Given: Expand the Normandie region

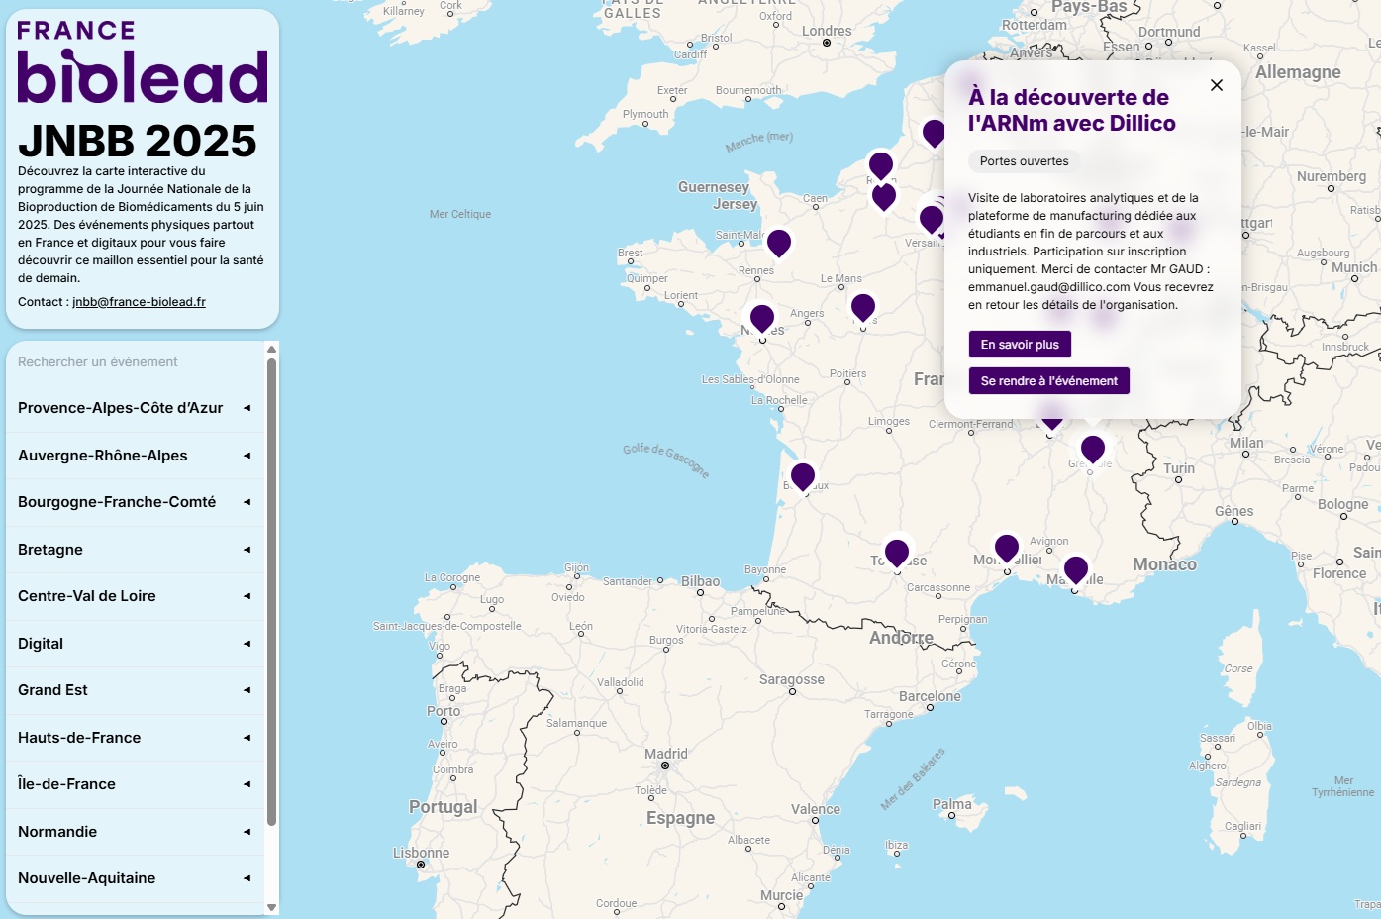Looking at the screenshot, I should (x=136, y=832).
